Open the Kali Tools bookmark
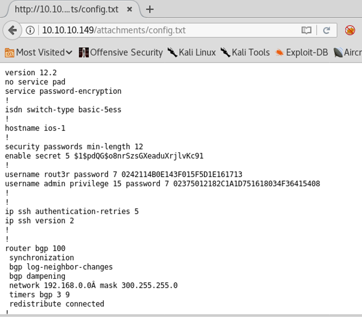Image resolution: width=362 pixels, height=317 pixels. pos(245,53)
